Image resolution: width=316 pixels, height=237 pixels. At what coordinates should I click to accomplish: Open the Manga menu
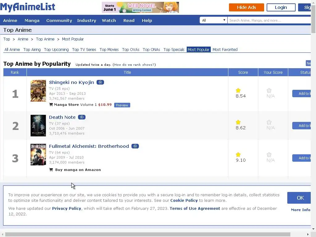click(x=32, y=20)
